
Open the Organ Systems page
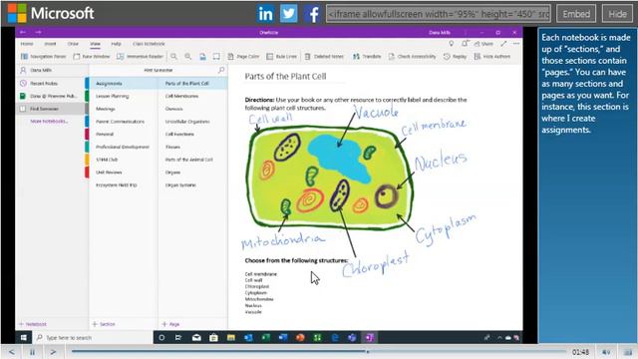tap(192, 184)
